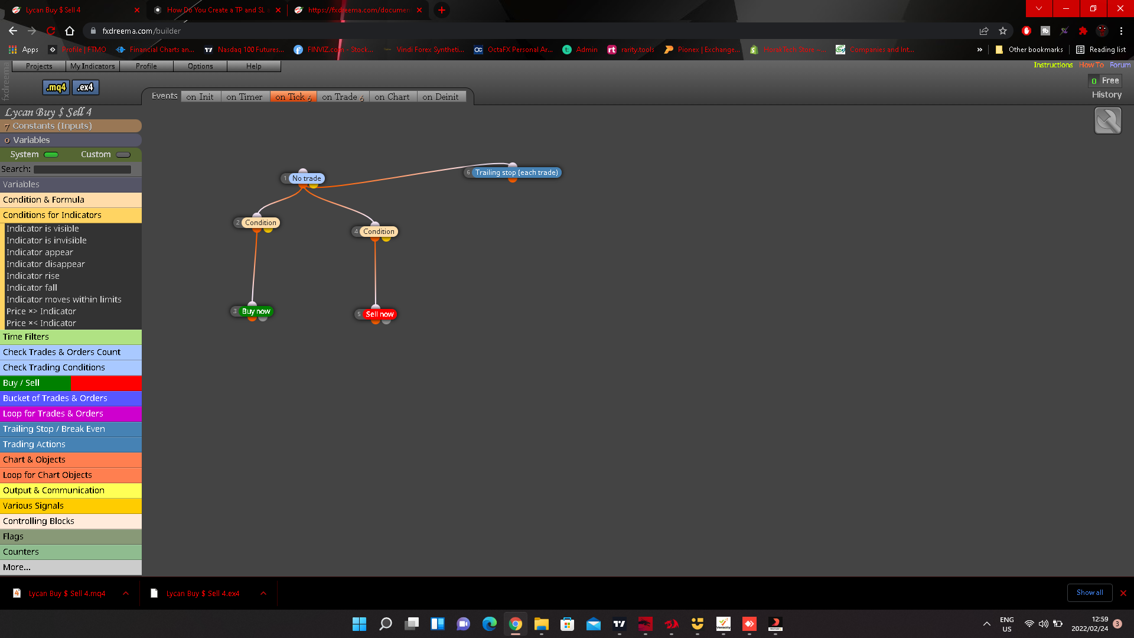
Task: Click the yellow output connector of Condition 4
Action: (386, 238)
